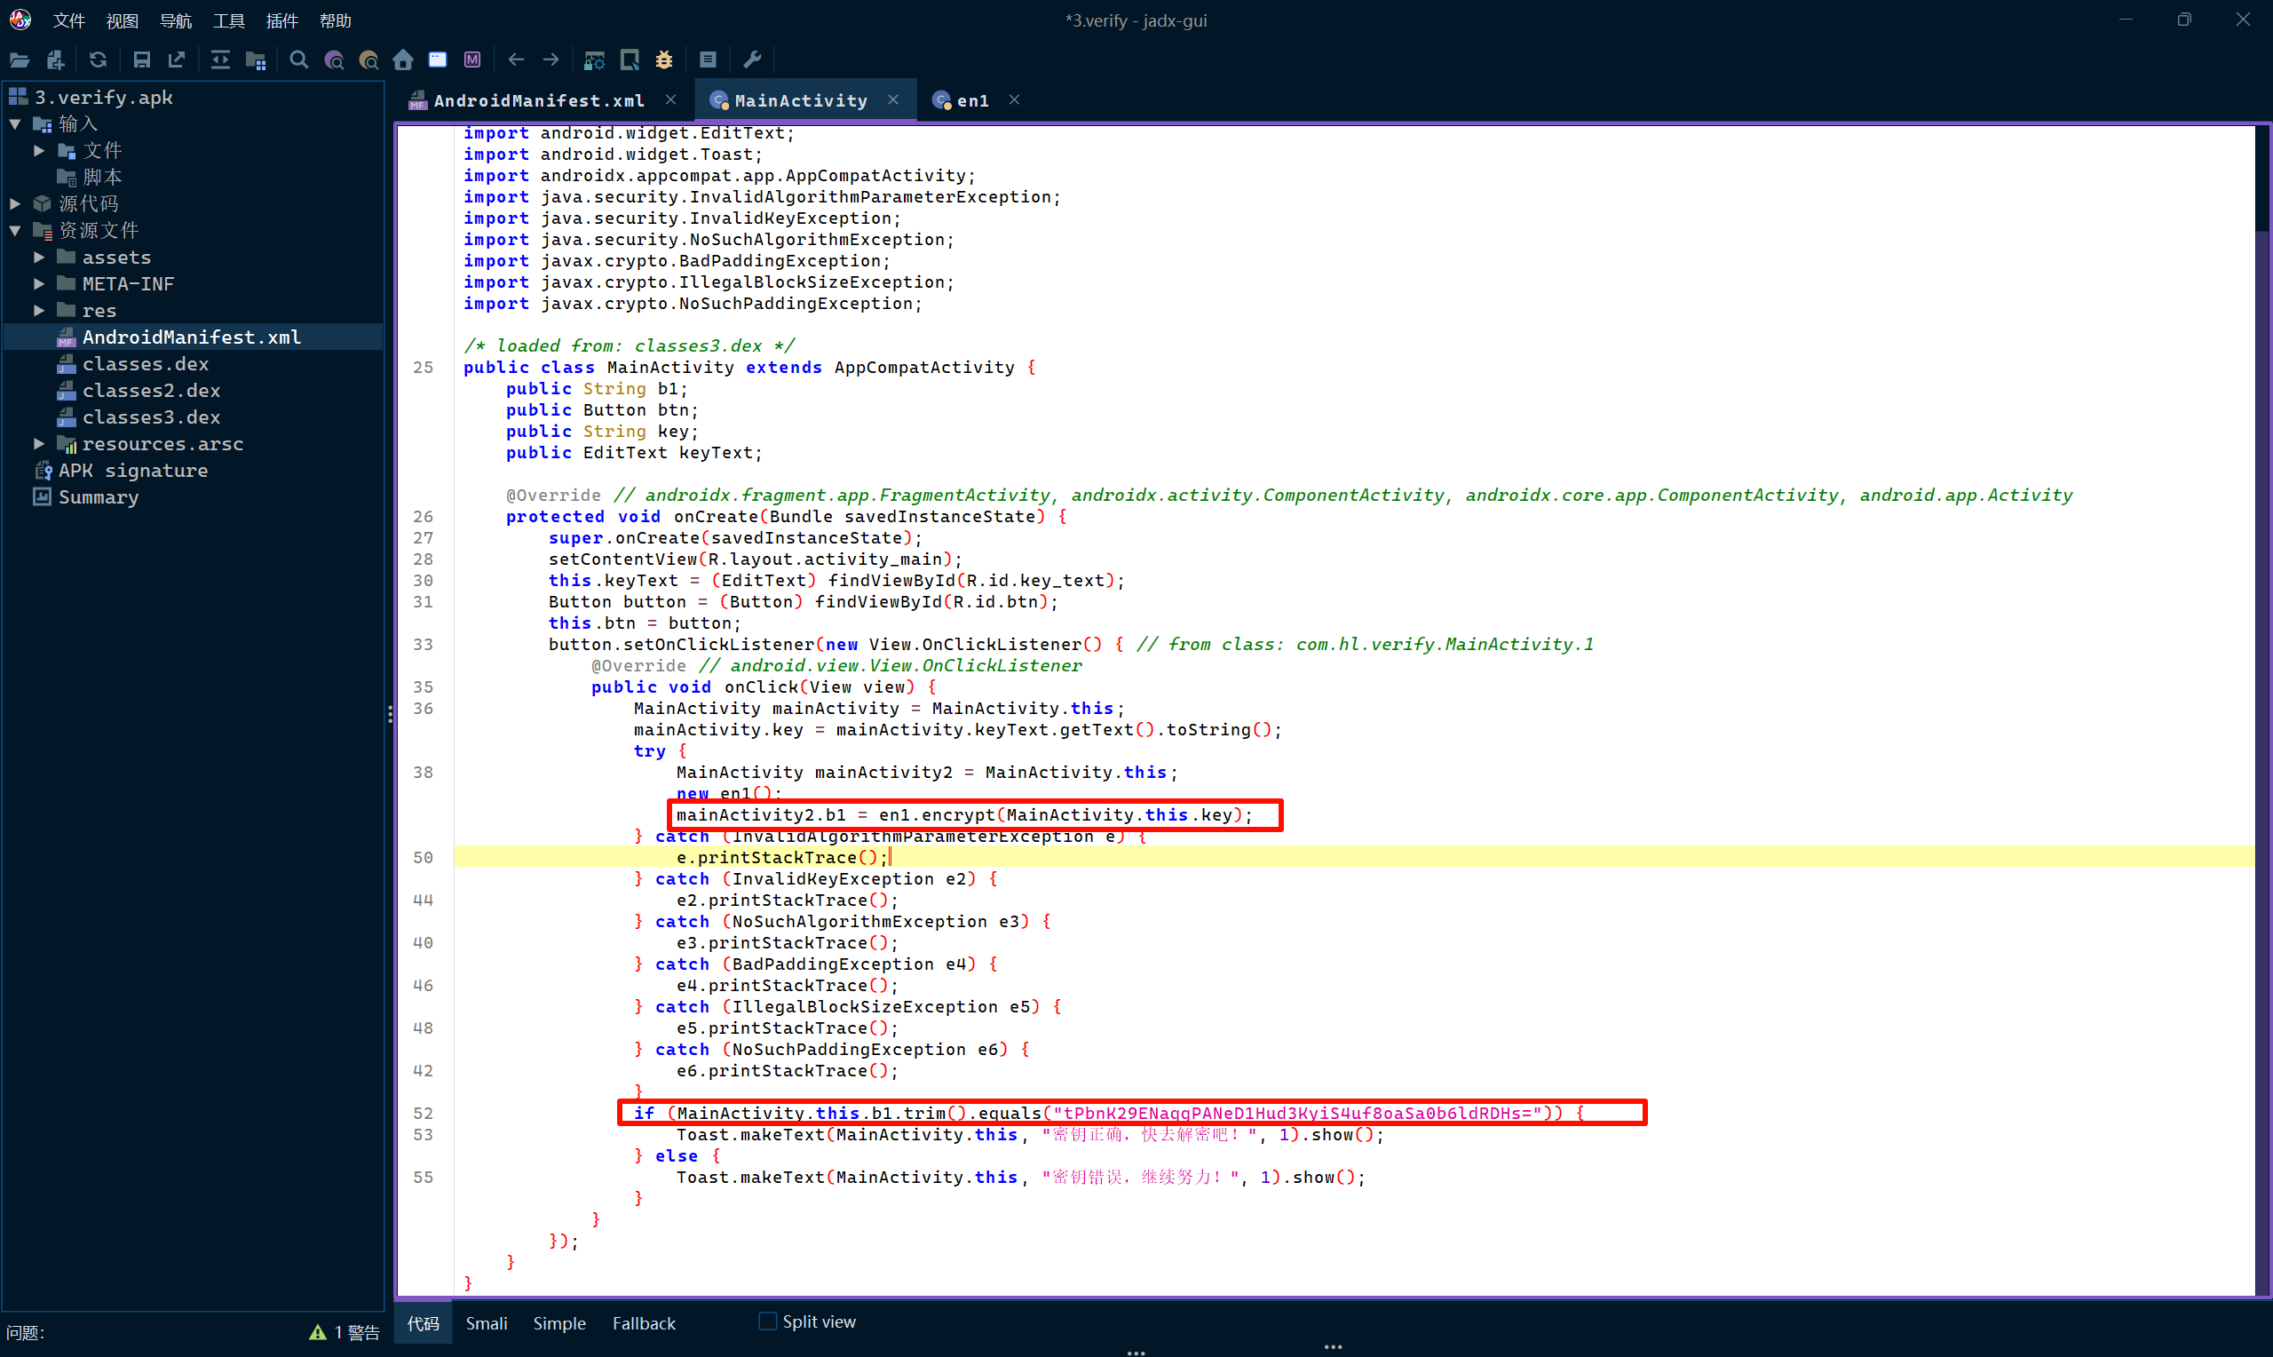Toggle sync with editor icon
The height and width of the screenshot is (1357, 2273).
[220, 60]
